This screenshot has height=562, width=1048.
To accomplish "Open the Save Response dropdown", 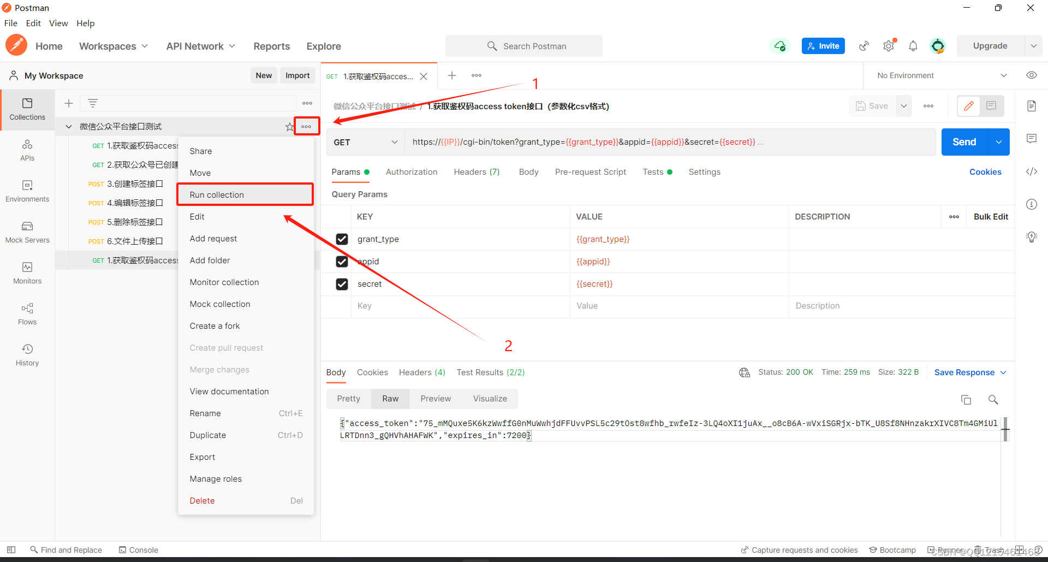I will (970, 372).
